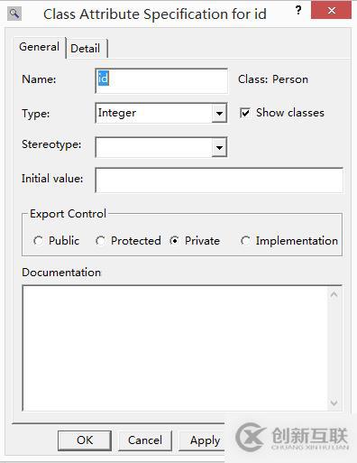Select the Private radio button
357x463 pixels.
click(x=174, y=241)
